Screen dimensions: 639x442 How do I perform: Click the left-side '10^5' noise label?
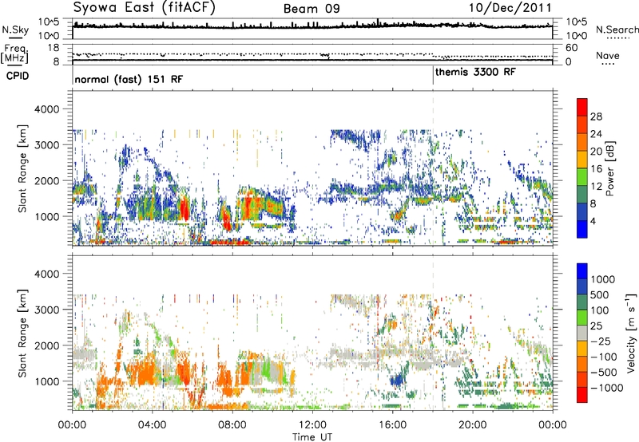49,22
